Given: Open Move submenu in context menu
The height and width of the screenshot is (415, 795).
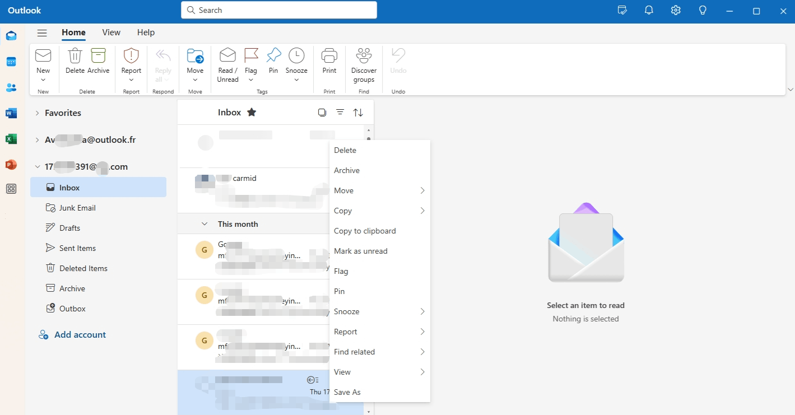Looking at the screenshot, I should click(x=380, y=190).
